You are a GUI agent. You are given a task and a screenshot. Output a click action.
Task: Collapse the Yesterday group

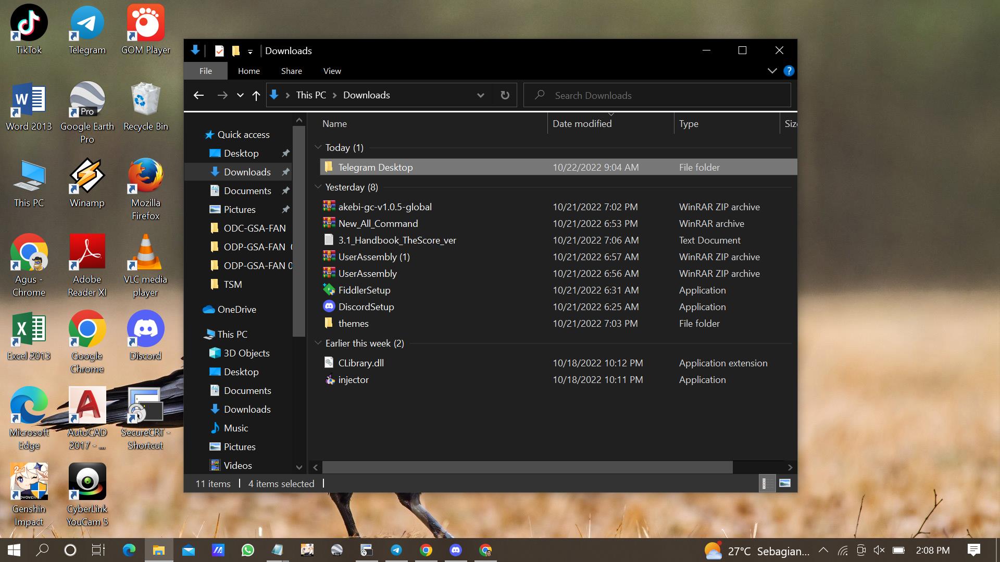click(318, 187)
